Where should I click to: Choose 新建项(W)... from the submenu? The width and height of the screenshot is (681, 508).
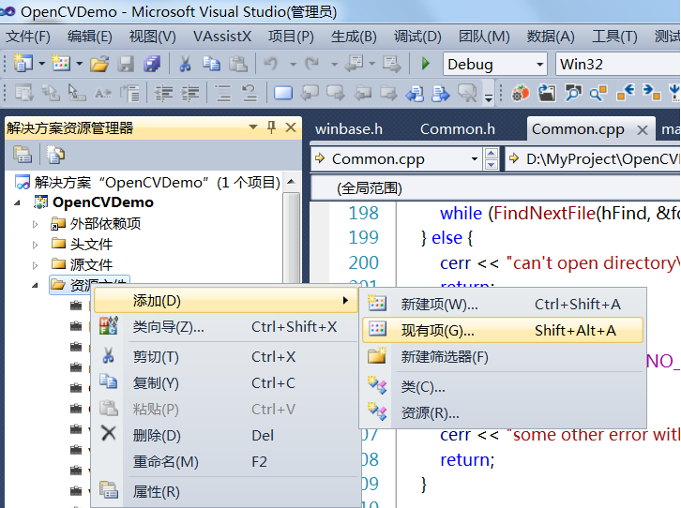pyautogui.click(x=503, y=304)
